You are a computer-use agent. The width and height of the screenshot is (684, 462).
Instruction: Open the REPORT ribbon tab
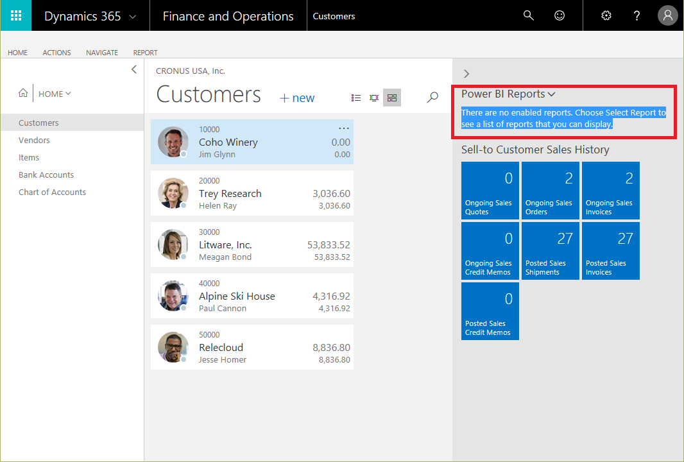click(x=145, y=53)
